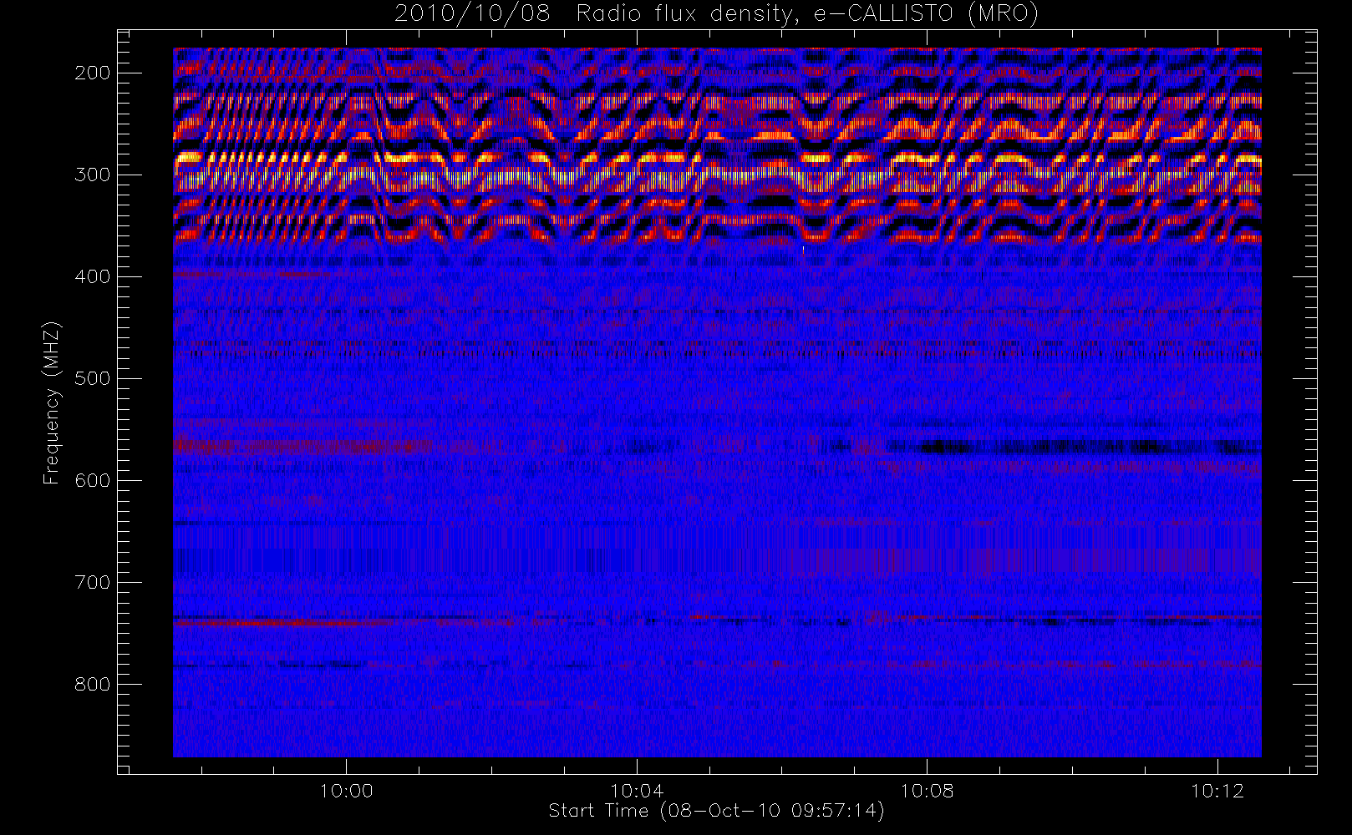
Task: Click the 10:00 time tick label
Action: click(x=346, y=791)
